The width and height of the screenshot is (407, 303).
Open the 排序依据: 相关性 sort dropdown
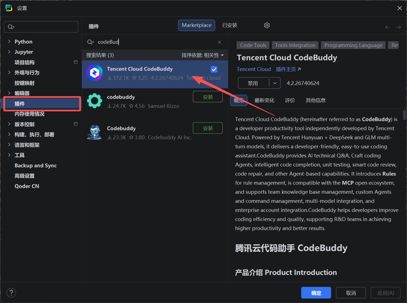point(202,55)
